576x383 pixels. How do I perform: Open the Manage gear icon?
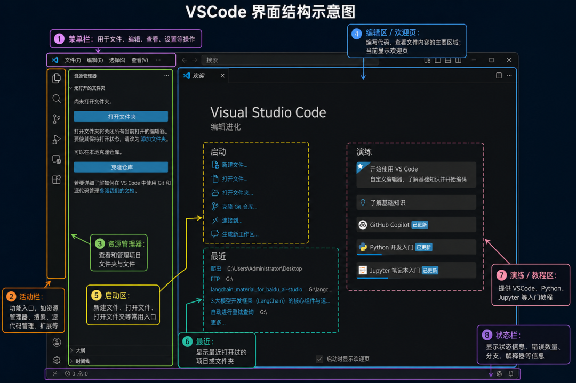pyautogui.click(x=57, y=360)
